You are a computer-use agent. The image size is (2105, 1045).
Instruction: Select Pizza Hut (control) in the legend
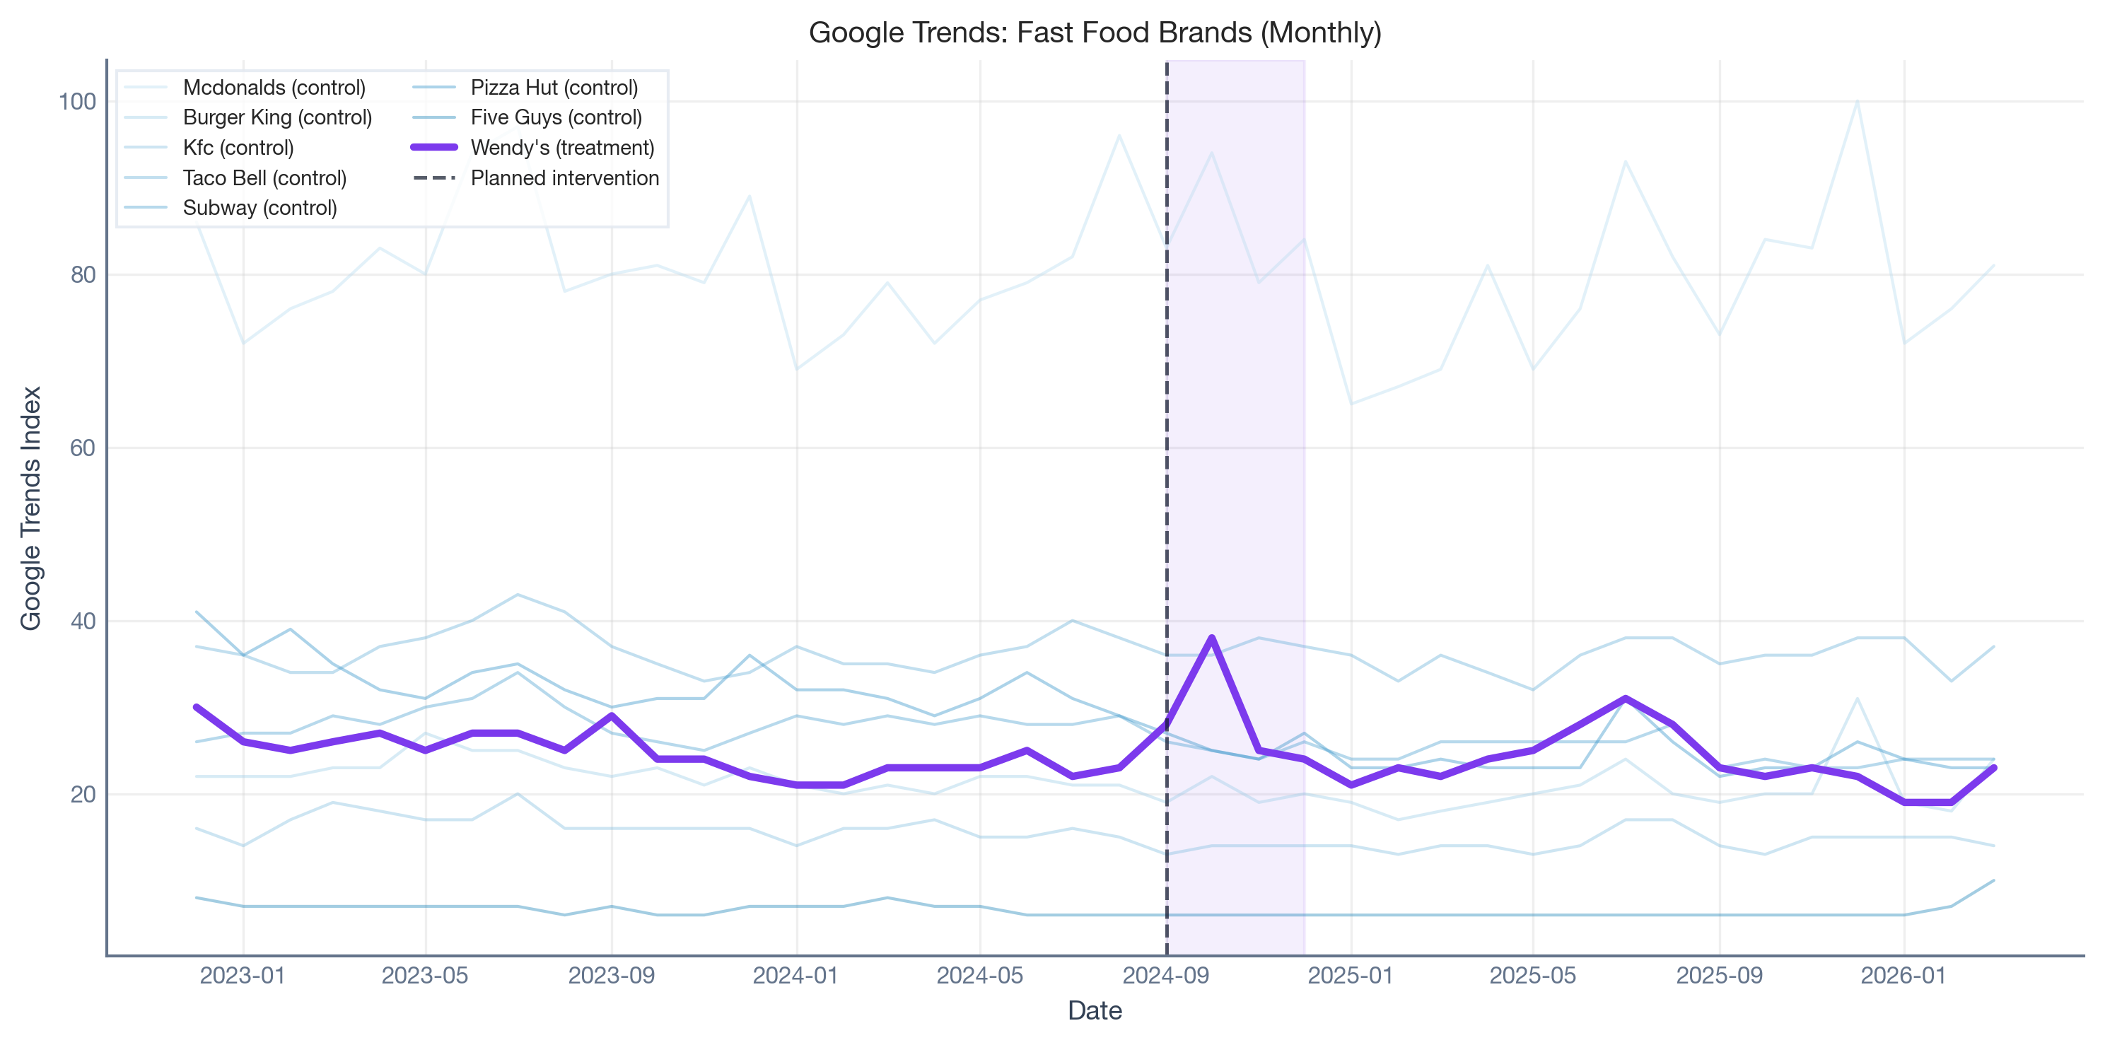(x=554, y=88)
